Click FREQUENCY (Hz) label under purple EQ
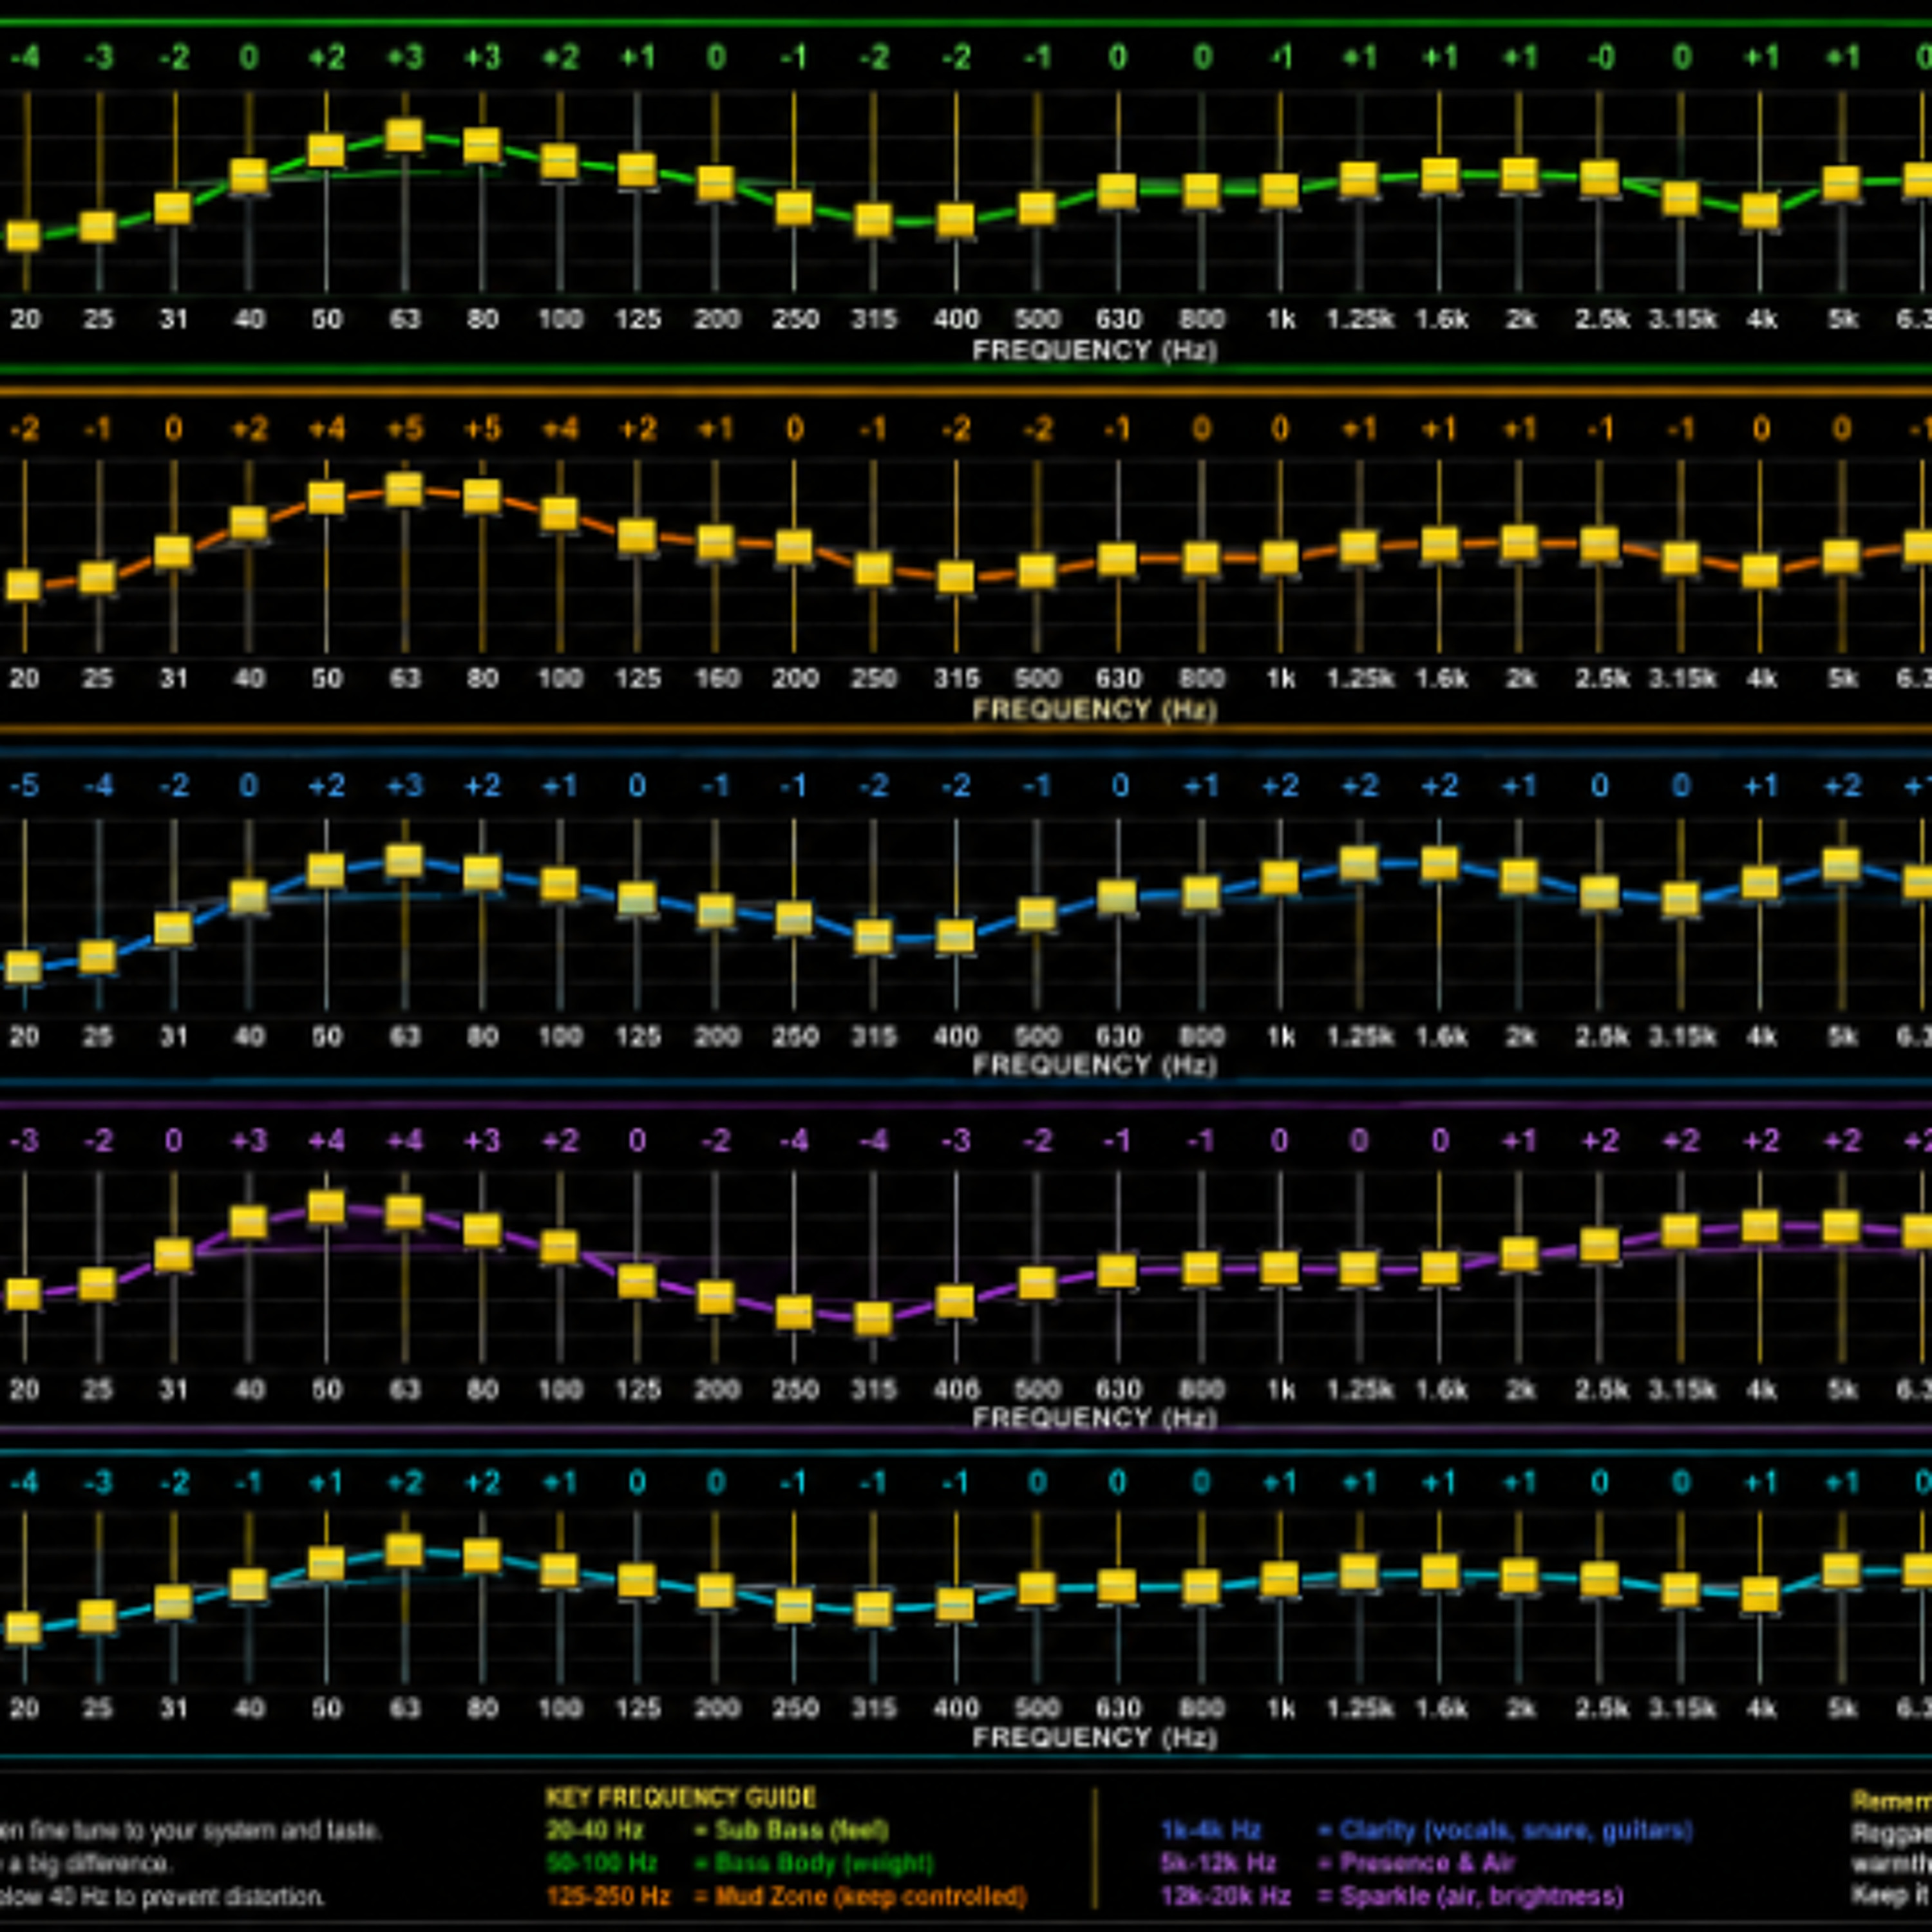 click(x=1095, y=1418)
